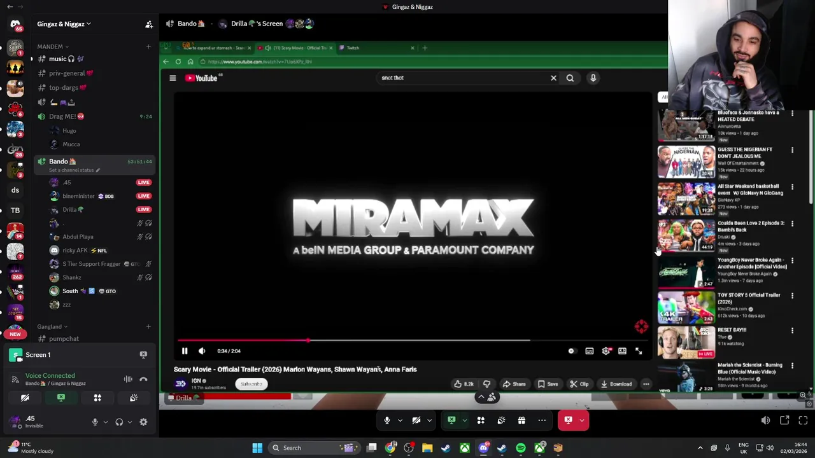The width and height of the screenshot is (815, 458).
Task: Open Spotify from the Windows taskbar
Action: pos(521,448)
